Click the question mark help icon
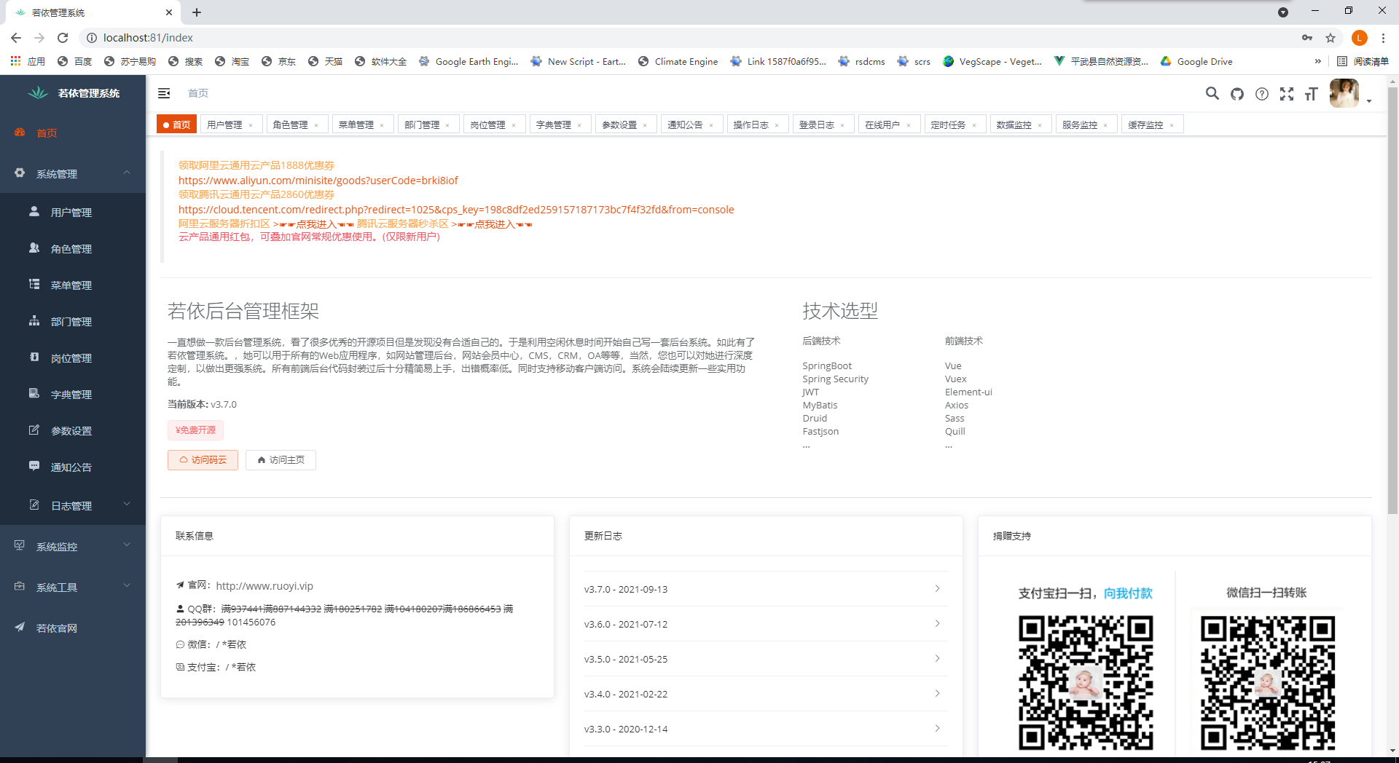The image size is (1399, 763). [x=1262, y=94]
